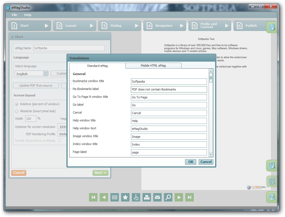Edit the Go label field

[169, 105]
